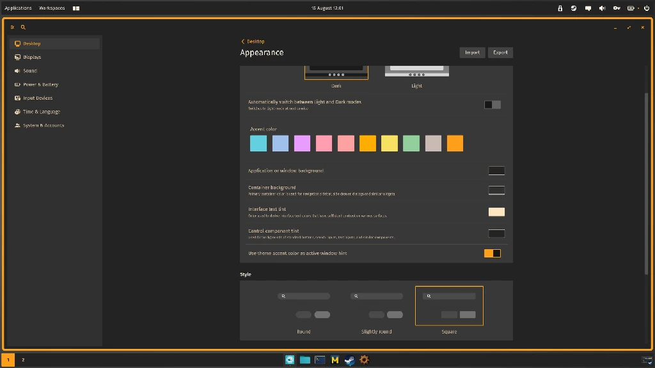
Task: Open the Input Devices page
Action: coord(55,98)
